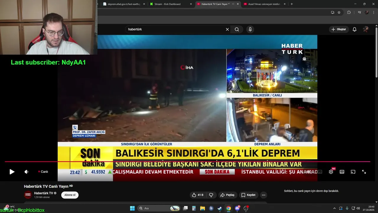Open Chrome profile avatar

(366, 12)
